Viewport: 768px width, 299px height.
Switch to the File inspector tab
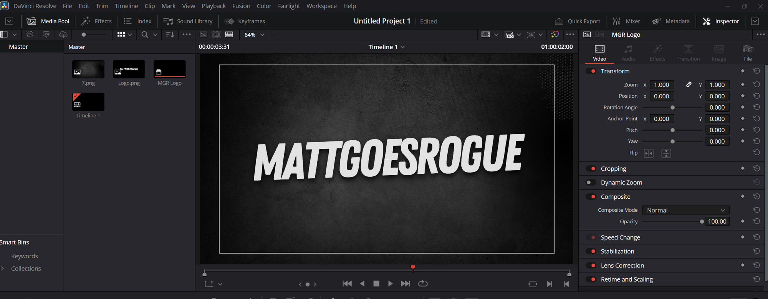(748, 53)
